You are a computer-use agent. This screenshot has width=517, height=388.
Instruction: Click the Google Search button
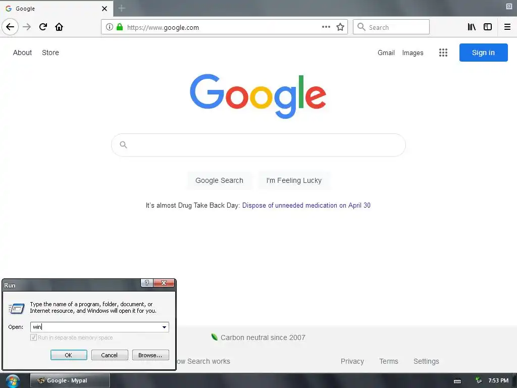click(x=219, y=180)
